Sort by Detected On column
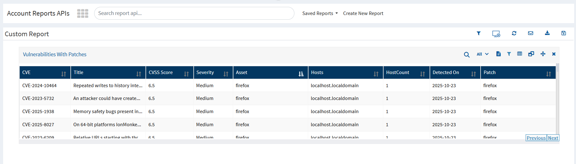 pyautogui.click(x=473, y=74)
